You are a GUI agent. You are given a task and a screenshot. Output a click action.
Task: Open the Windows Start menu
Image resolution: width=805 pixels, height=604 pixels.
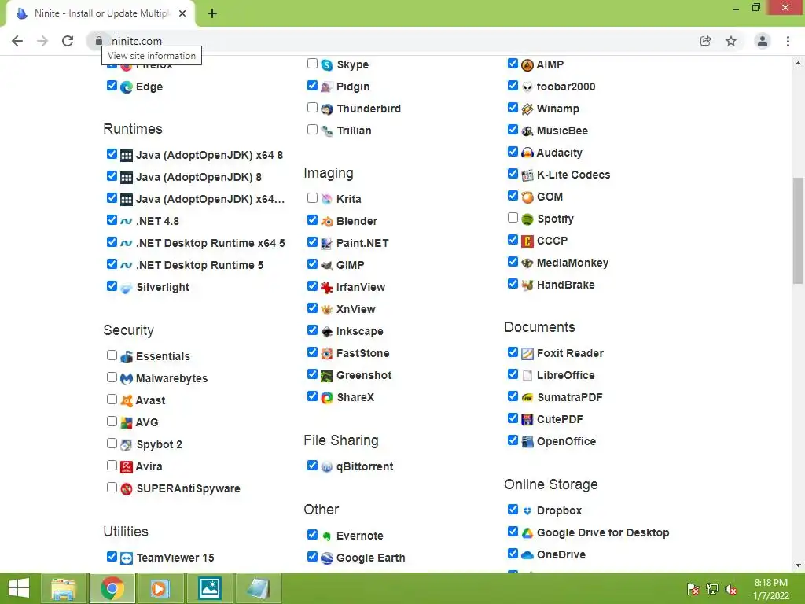(x=19, y=588)
